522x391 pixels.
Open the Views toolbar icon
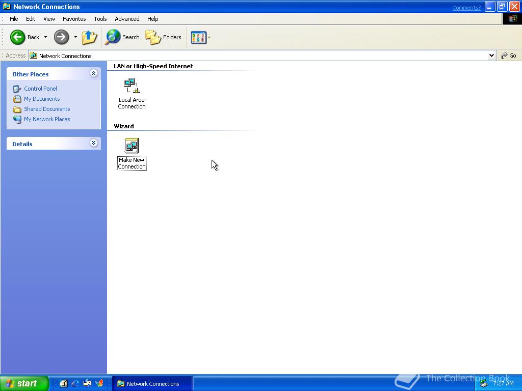pyautogui.click(x=197, y=37)
